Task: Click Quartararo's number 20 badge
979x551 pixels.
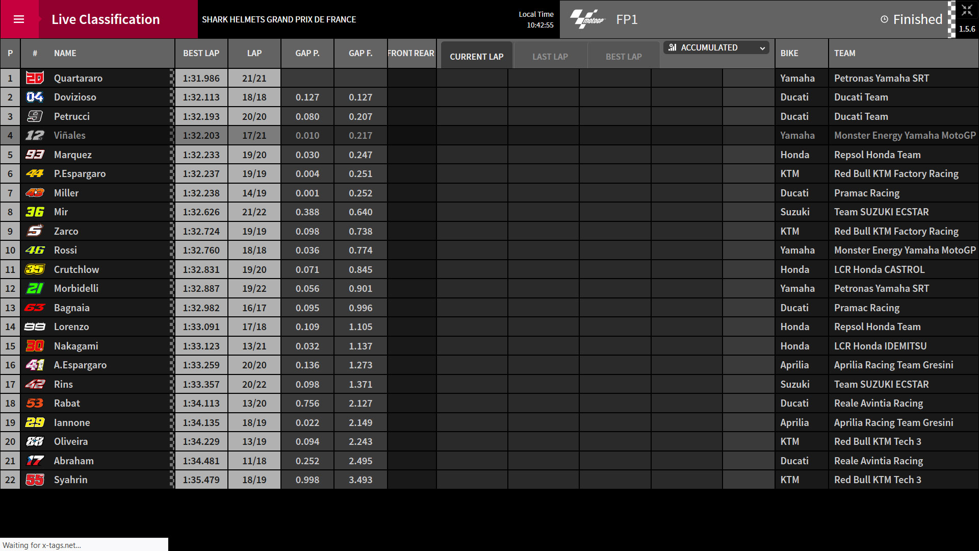Action: (x=35, y=78)
